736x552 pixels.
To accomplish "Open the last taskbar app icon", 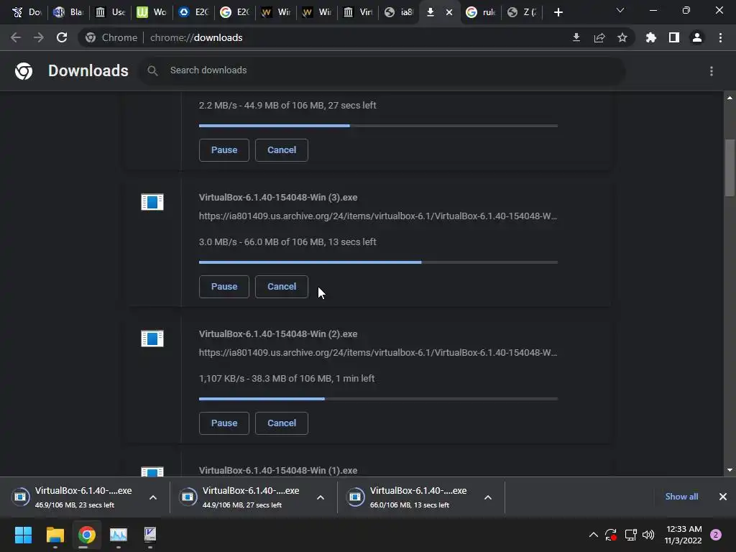I will 149,535.
